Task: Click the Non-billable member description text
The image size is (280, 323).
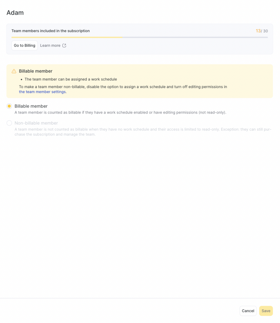Action: click(x=143, y=132)
